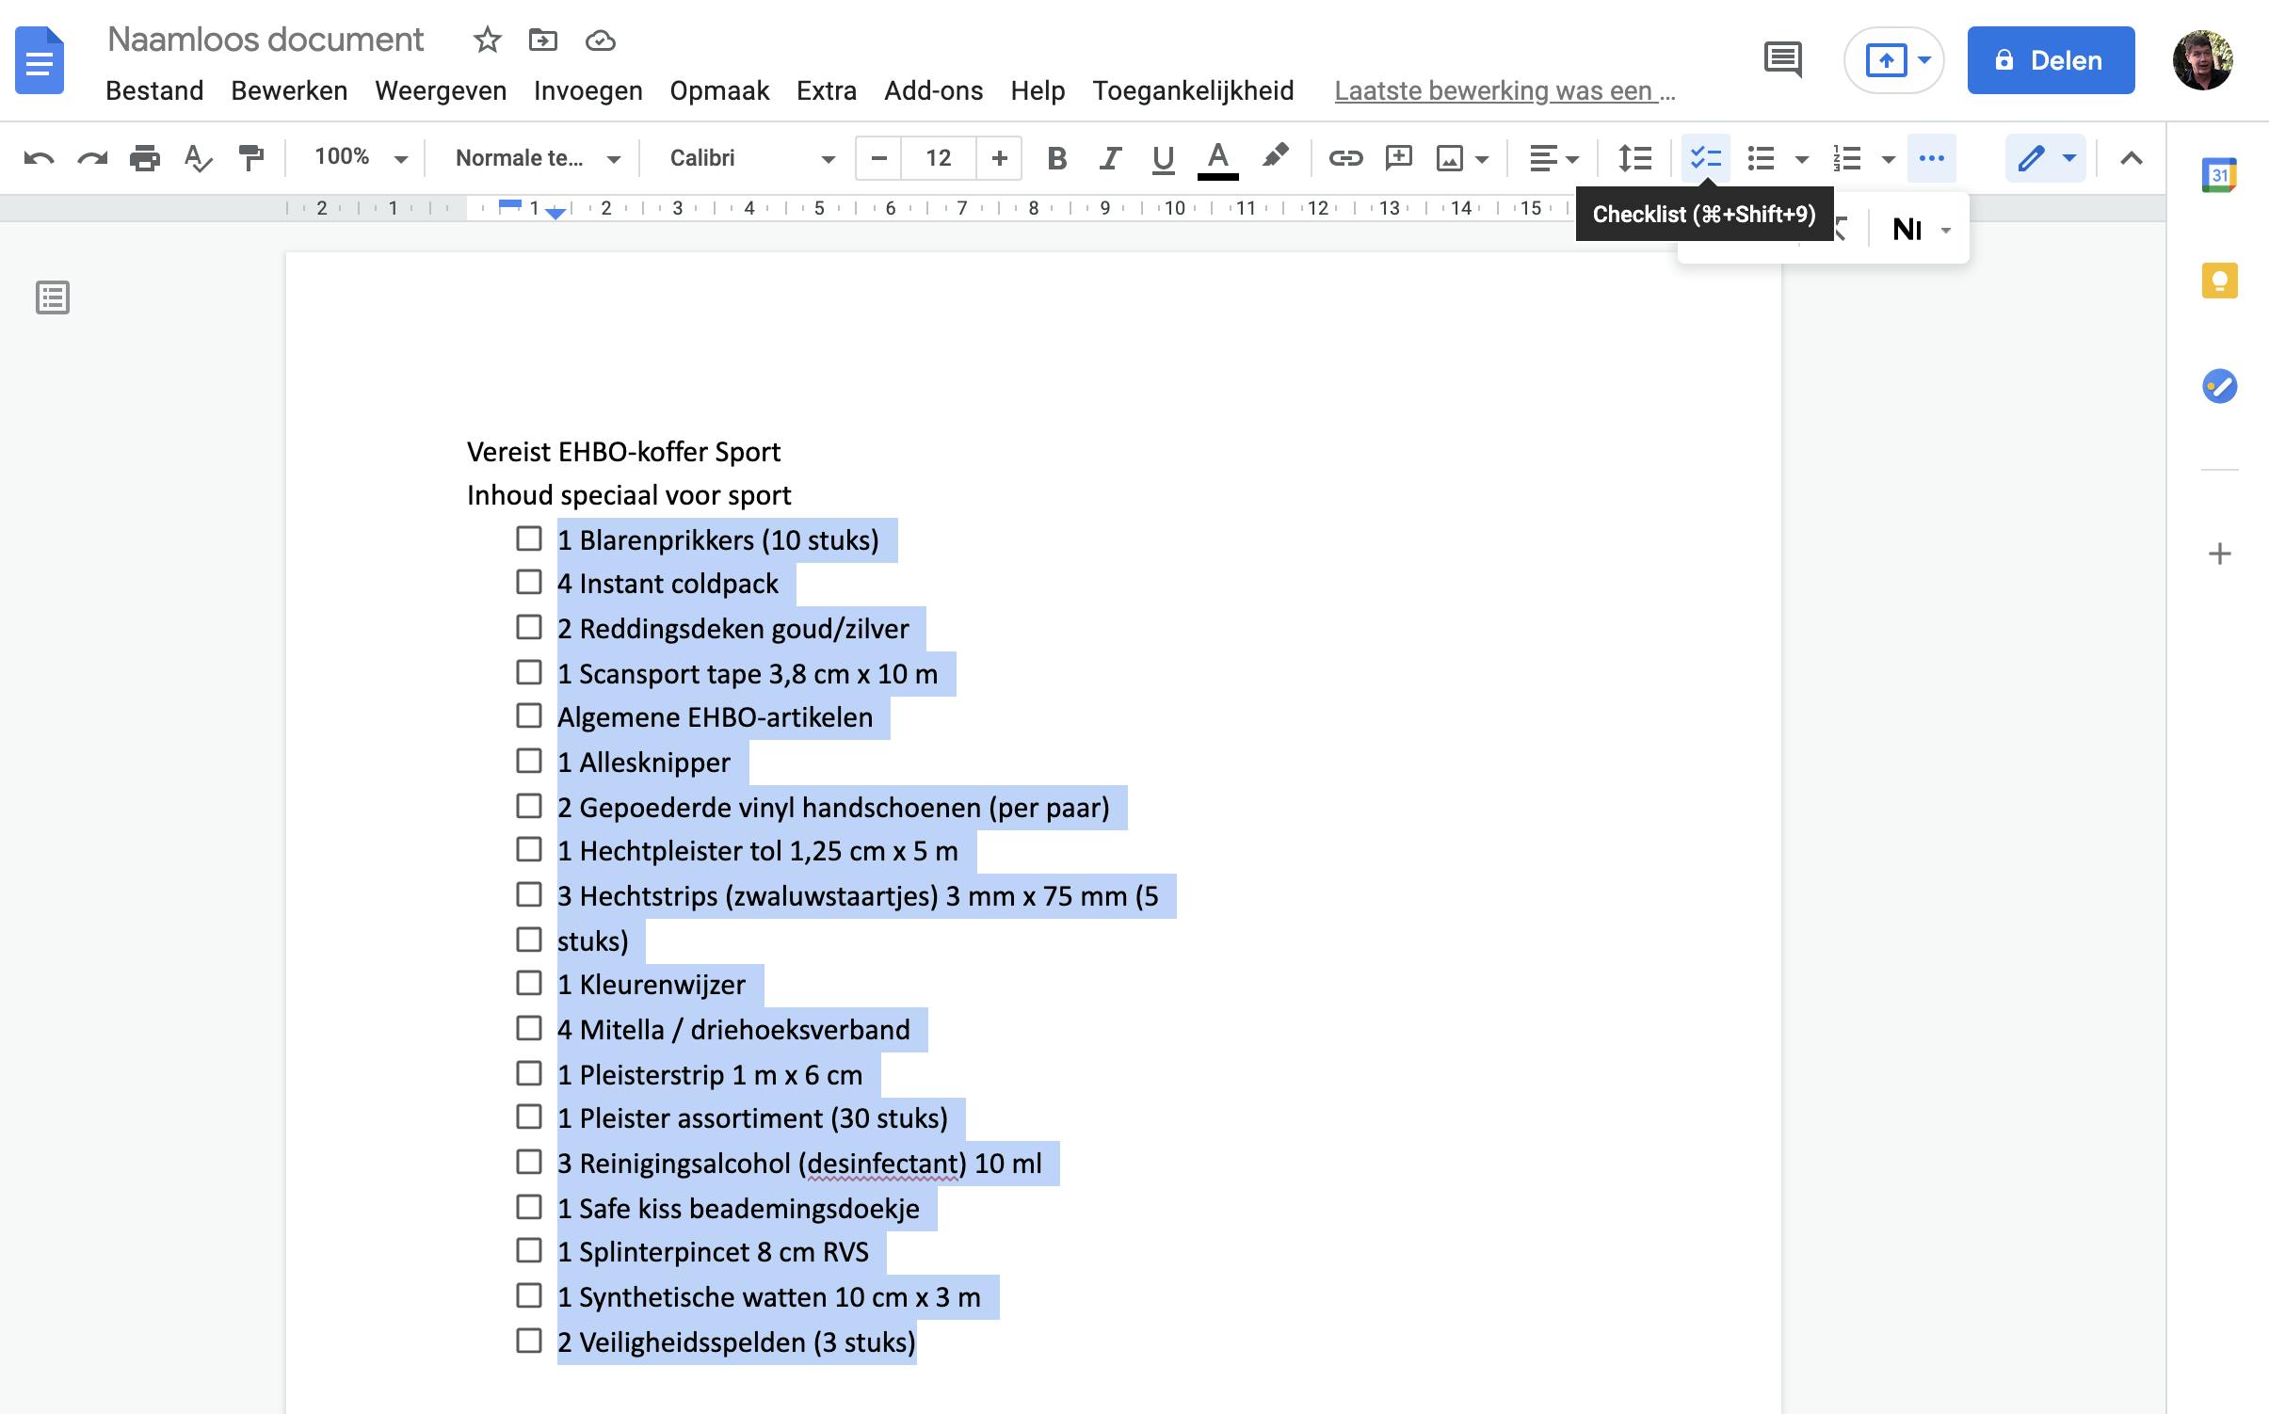Open Google Keep from side panel

click(2218, 281)
